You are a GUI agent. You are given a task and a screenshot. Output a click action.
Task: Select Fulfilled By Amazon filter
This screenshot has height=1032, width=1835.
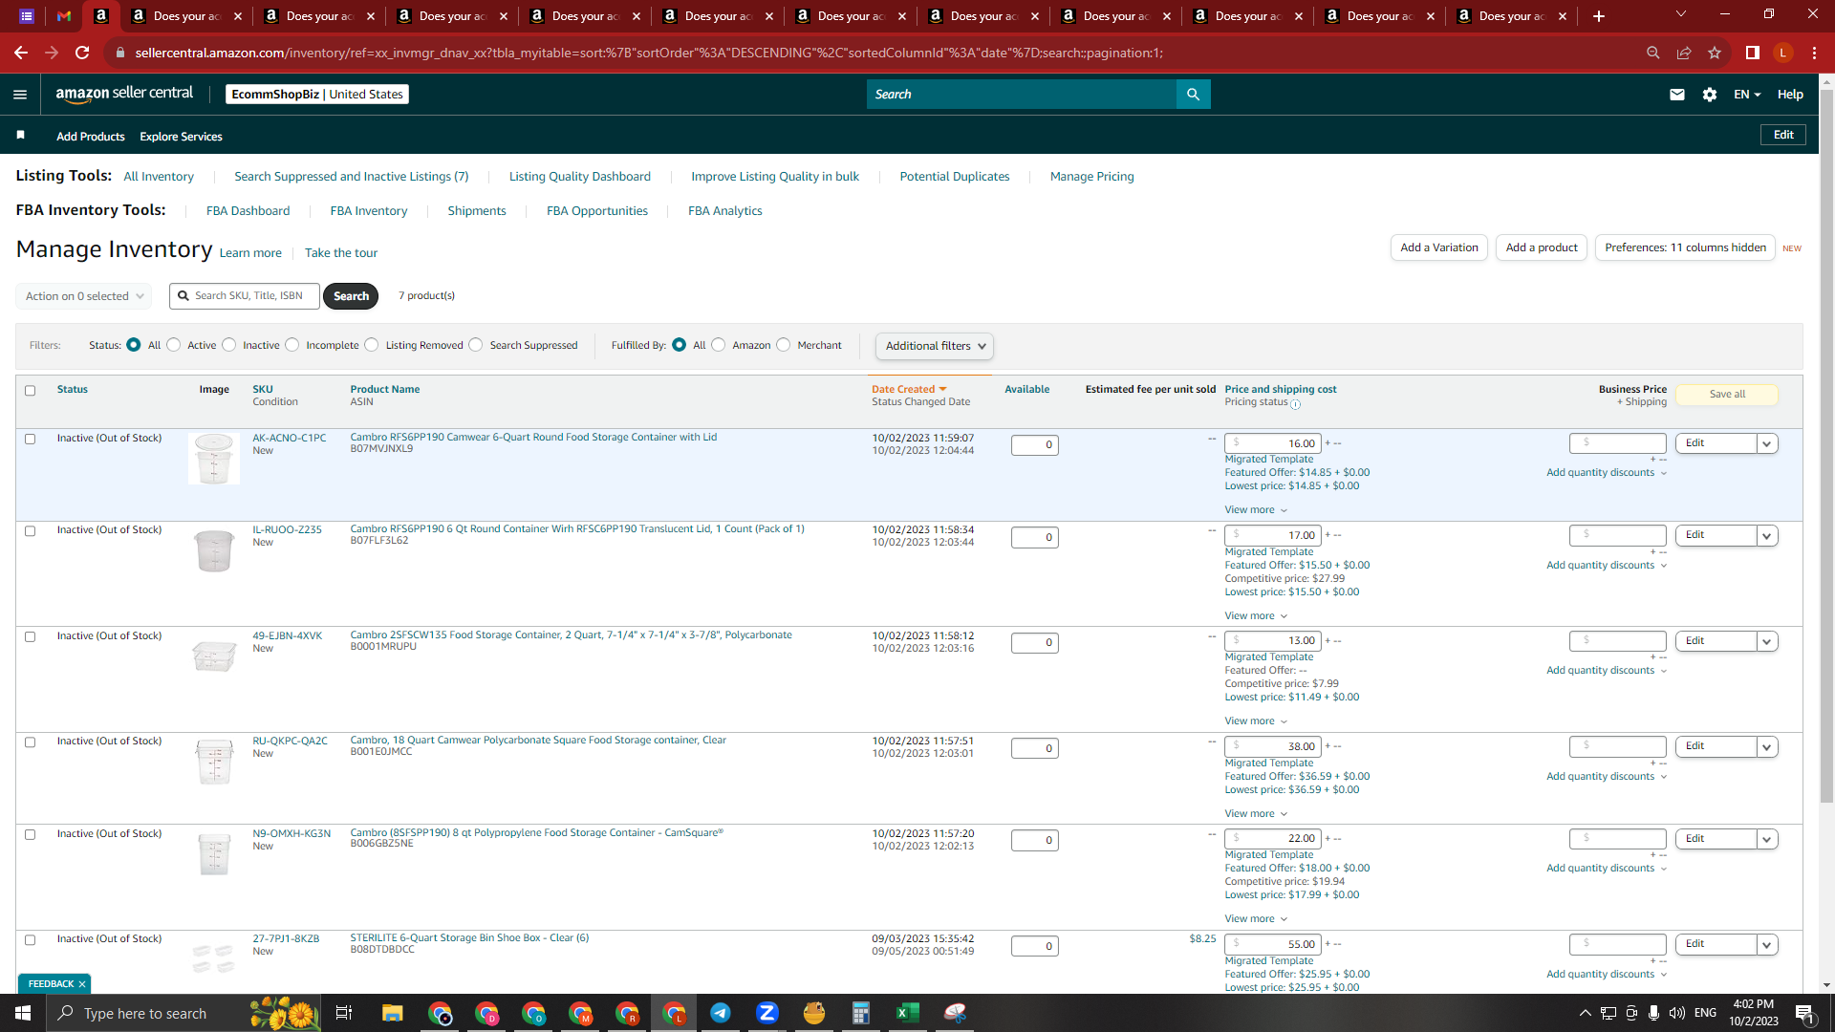719,345
